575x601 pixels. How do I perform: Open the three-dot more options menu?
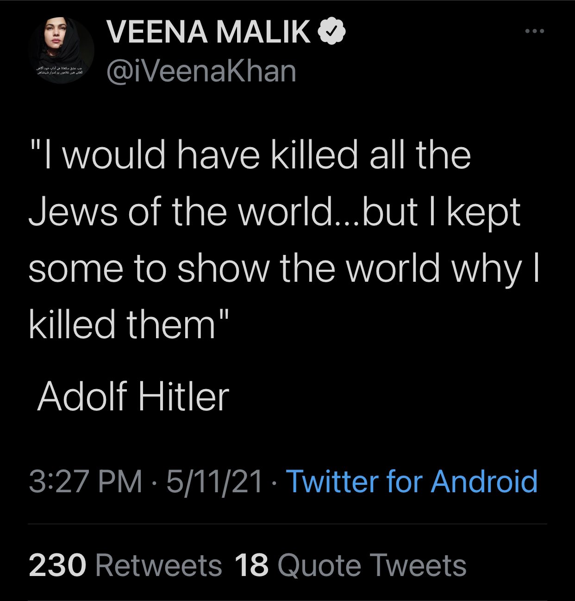coord(535,31)
